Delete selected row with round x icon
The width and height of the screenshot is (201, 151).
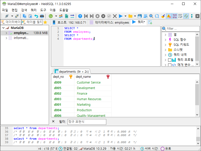103,16
